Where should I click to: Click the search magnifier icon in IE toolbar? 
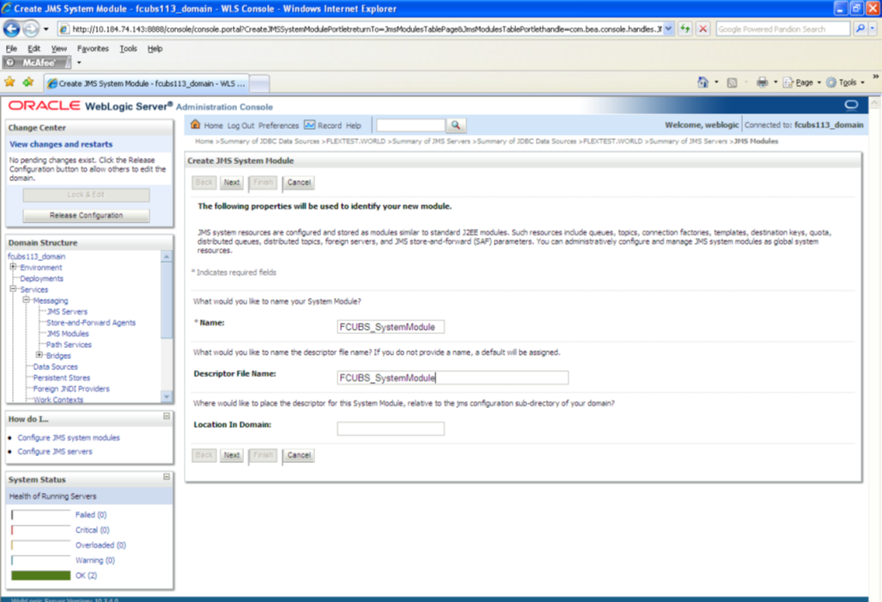click(860, 28)
